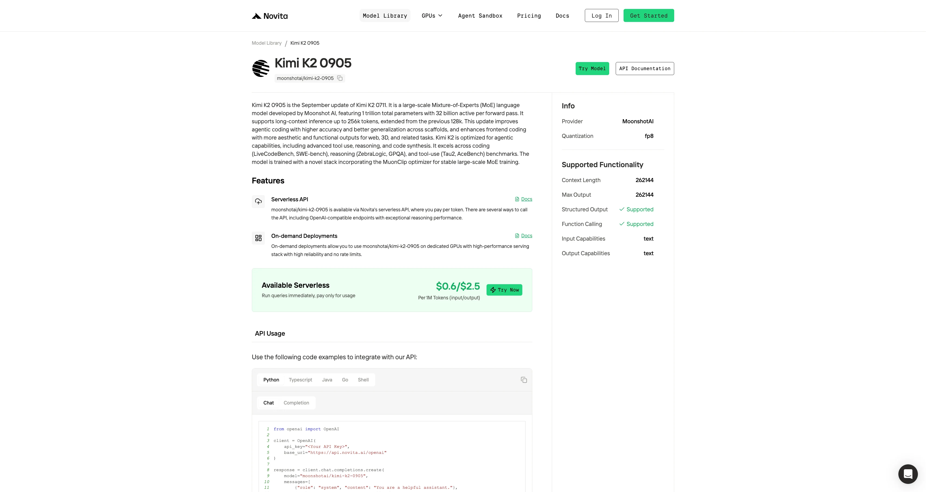Copy the code example using copy icon
Screen dimensions: 926x492
point(524,380)
